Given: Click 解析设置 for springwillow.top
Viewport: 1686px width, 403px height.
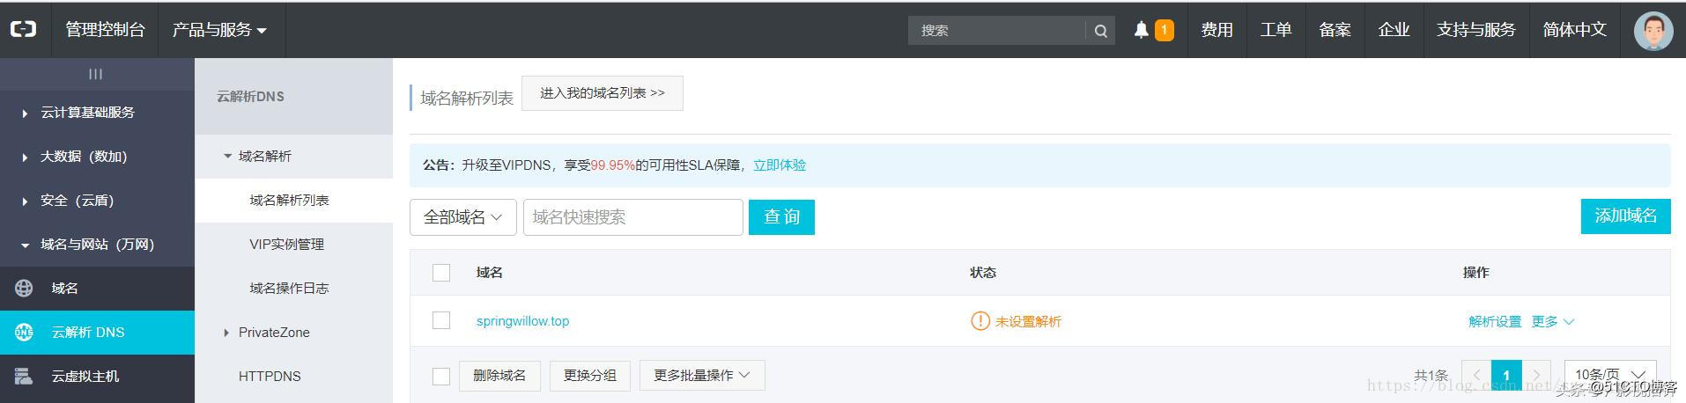Looking at the screenshot, I should (1495, 321).
